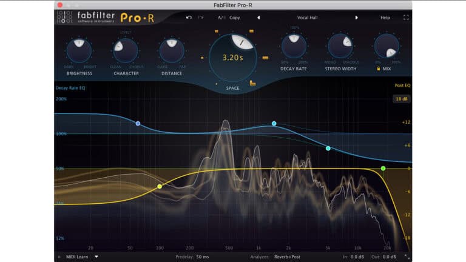Select the small room icon top right of Space
This screenshot has width=466, height=262.
pos(251,31)
